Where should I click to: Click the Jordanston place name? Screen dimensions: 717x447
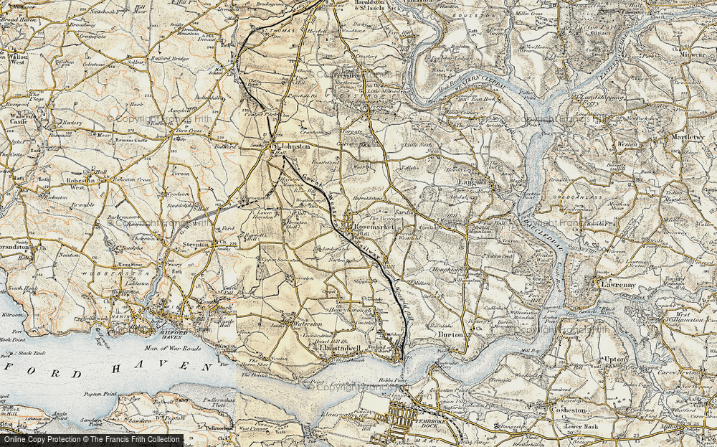[336, 249]
